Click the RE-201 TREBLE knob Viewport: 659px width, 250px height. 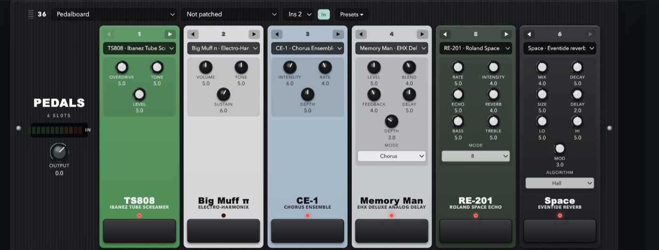(493, 121)
